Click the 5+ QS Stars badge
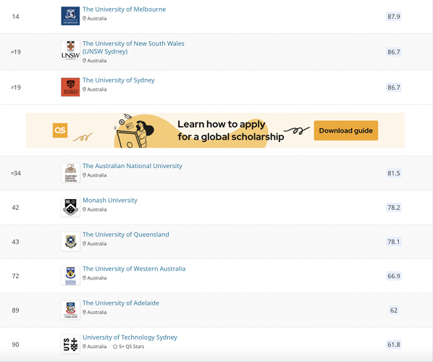The width and height of the screenshot is (433, 362). click(x=129, y=347)
